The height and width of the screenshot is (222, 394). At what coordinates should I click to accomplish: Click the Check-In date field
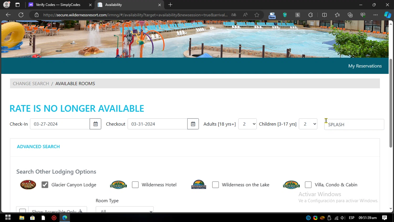(60, 124)
